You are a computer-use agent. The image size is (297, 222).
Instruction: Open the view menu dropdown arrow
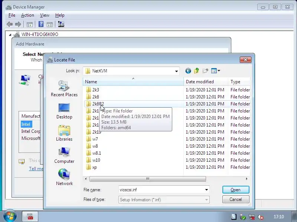click(x=219, y=71)
